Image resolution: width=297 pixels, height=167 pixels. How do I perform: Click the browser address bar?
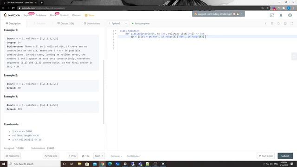[x=139, y=8]
